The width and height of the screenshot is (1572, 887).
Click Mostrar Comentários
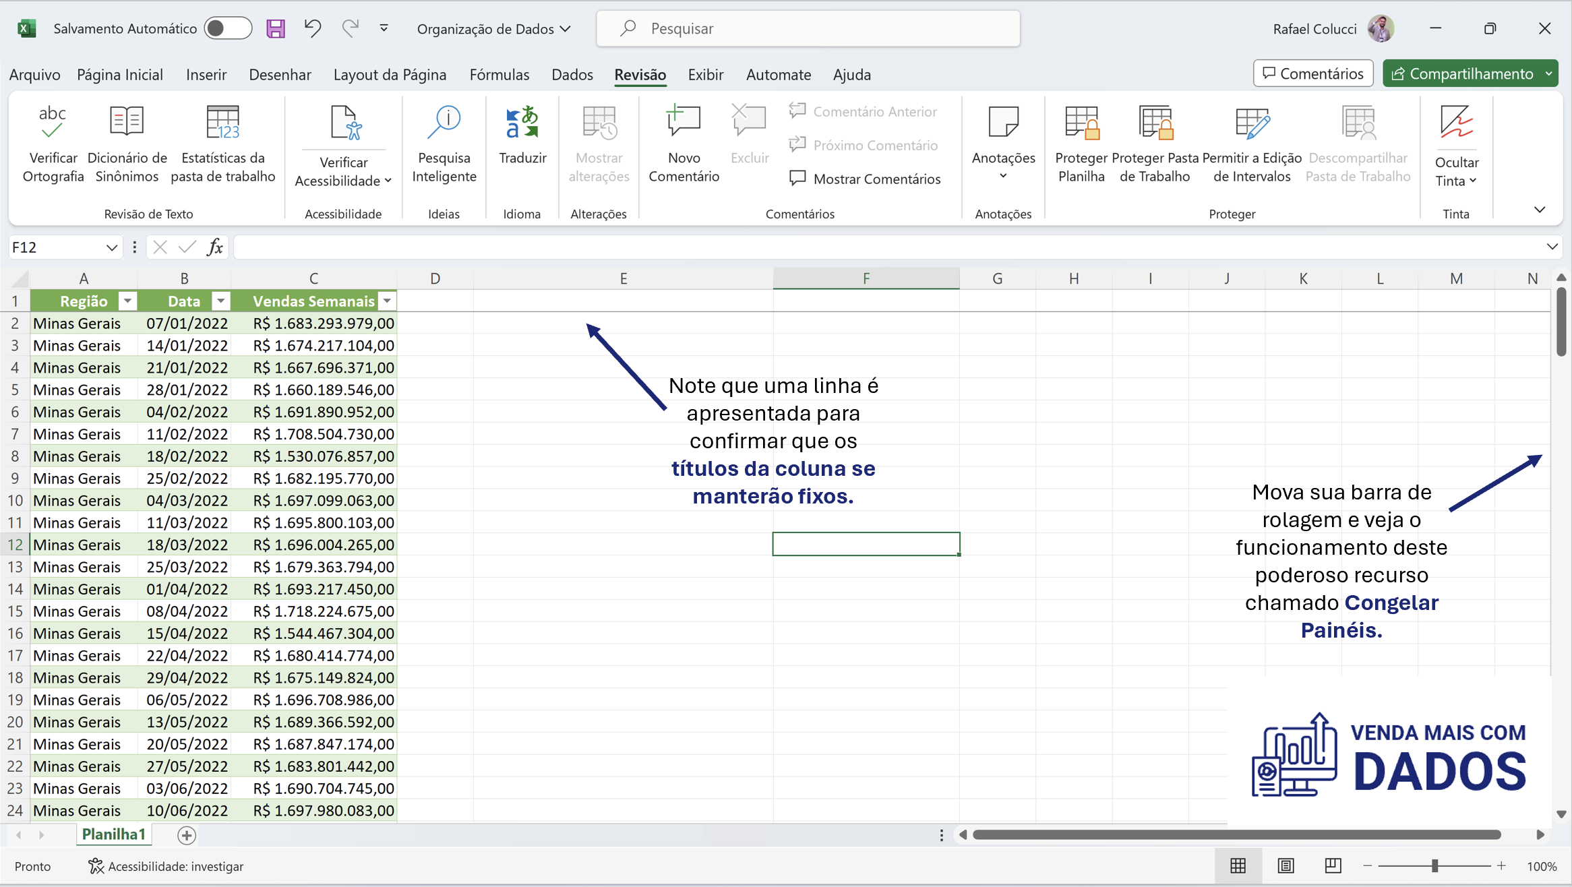click(x=865, y=179)
